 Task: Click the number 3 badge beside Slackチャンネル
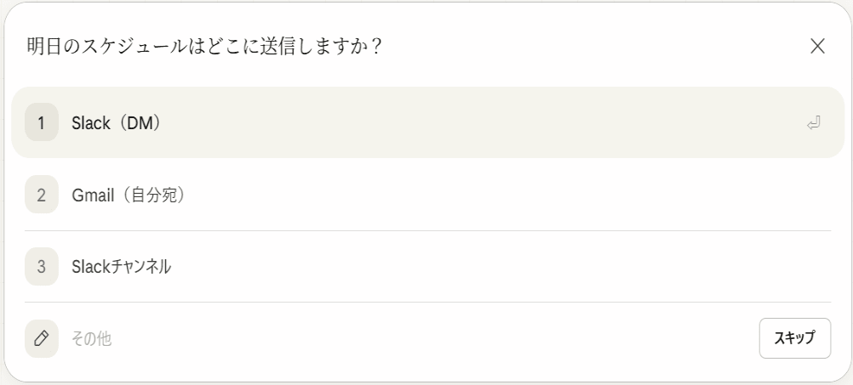pos(42,266)
